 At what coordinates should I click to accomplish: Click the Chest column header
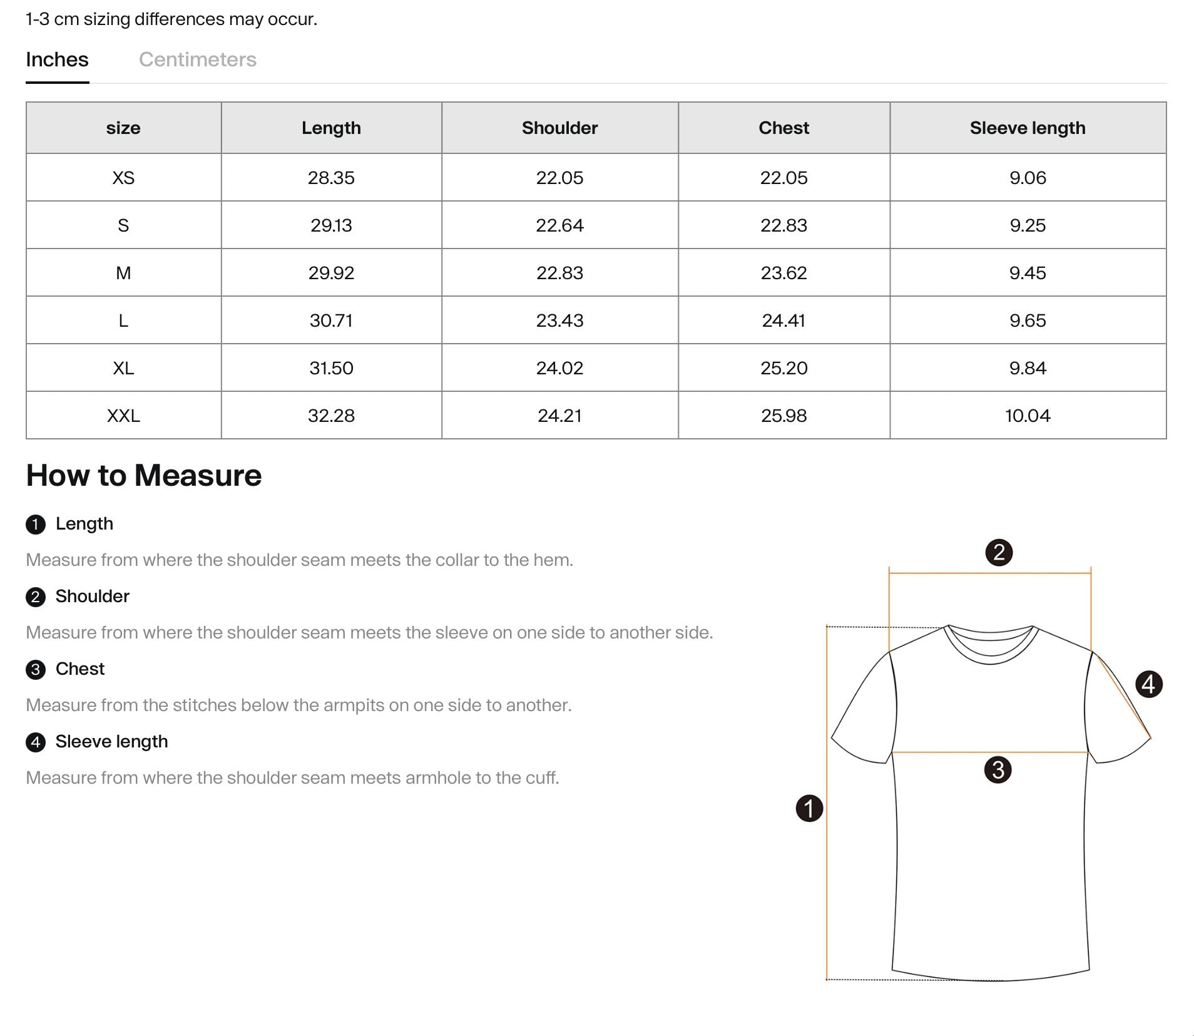click(783, 128)
